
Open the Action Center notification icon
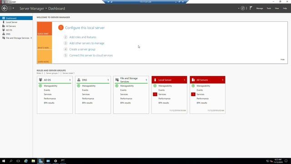tap(286, 161)
